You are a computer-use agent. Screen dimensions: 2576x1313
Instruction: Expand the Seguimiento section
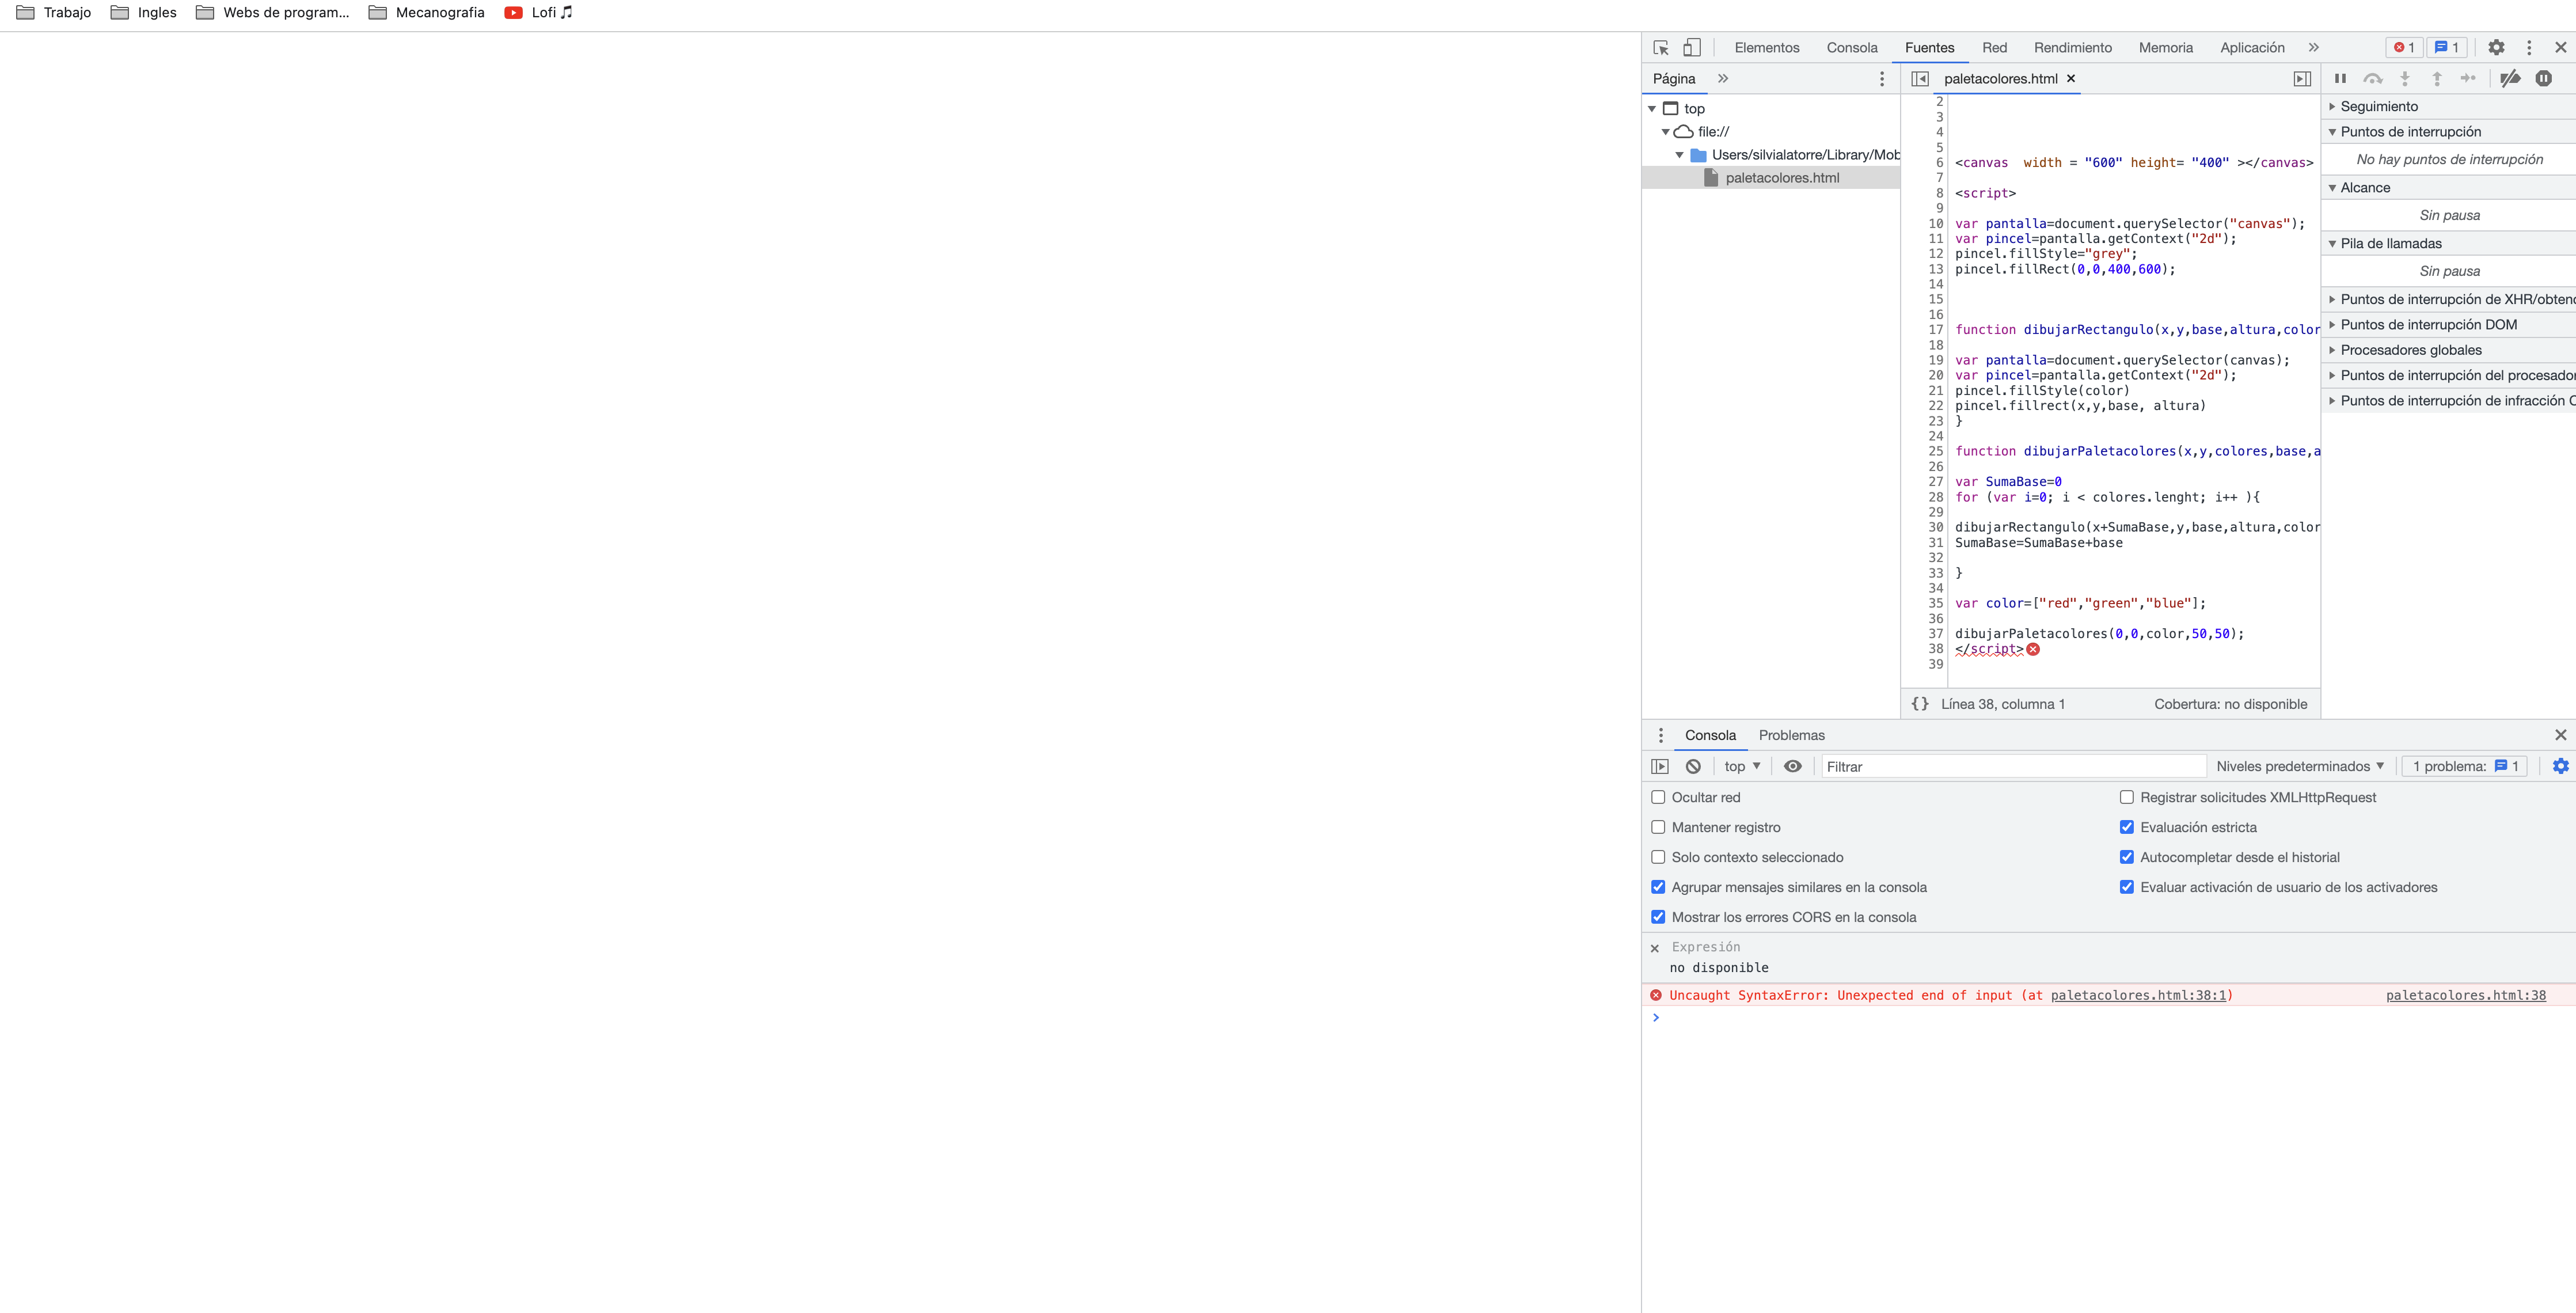coord(2332,106)
